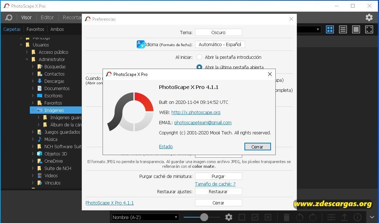Open the adjustment sliders icon
The width and height of the screenshot is (379, 223).
(331, 217)
